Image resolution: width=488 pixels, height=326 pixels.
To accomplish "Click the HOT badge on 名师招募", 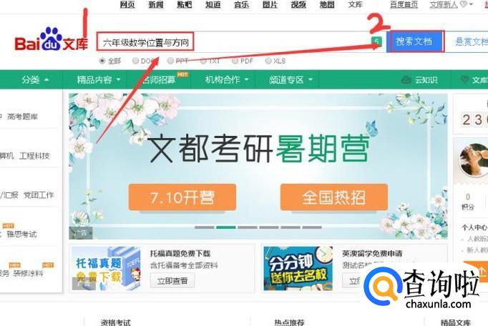I will click(182, 74).
